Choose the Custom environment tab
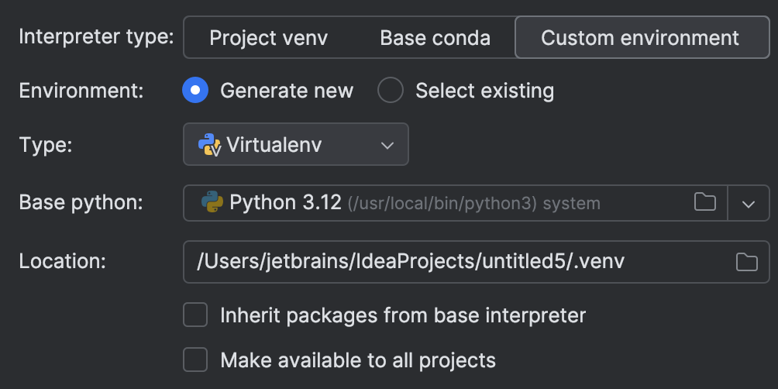Screen dimensions: 778x389 642,38
